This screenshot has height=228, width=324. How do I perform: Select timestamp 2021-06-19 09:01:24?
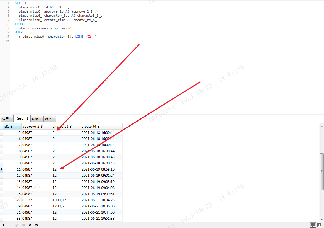pos(101,176)
